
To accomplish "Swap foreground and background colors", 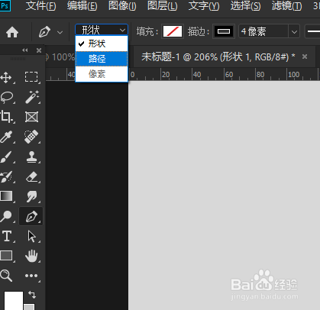I will click(32, 295).
